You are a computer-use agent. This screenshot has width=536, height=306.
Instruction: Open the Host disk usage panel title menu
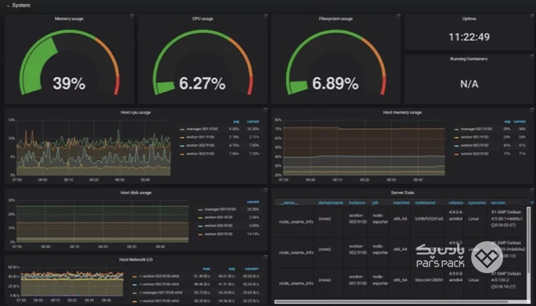point(136,193)
